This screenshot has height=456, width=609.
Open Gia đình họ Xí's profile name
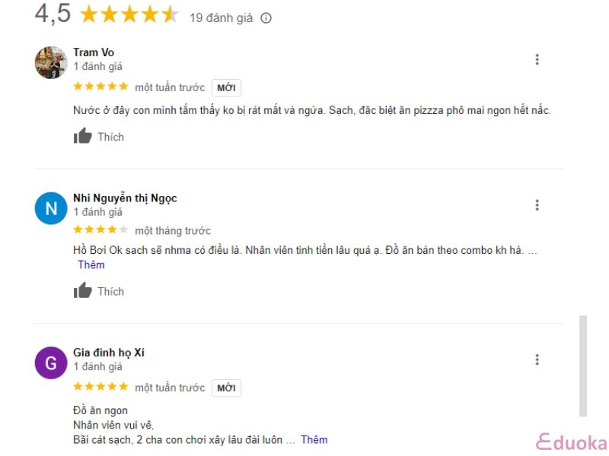pyautogui.click(x=109, y=353)
